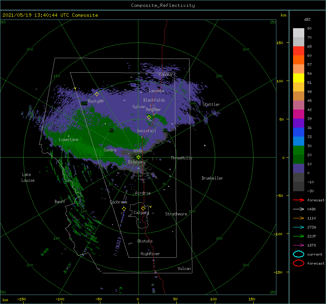This screenshot has height=304, width=326.
Task: Select the light blue swatch below 33 dBZ
Action: (x=298, y=141)
